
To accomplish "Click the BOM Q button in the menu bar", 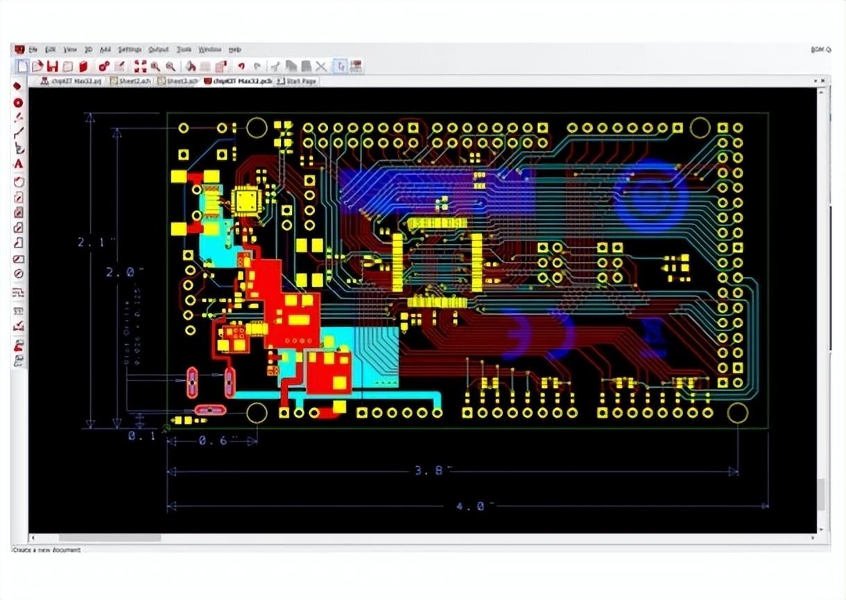I will click(820, 50).
